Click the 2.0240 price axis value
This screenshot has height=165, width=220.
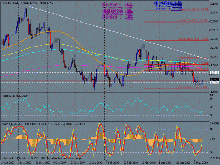(x=214, y=47)
